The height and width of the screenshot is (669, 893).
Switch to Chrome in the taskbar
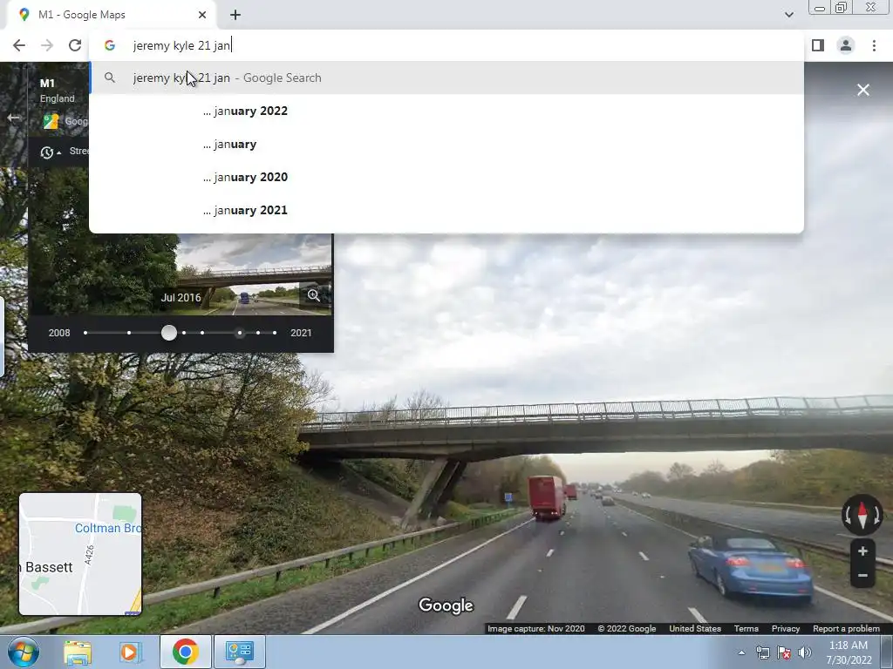[185, 652]
